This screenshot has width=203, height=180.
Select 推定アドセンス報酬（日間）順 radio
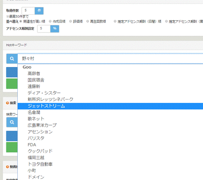tap(115, 21)
